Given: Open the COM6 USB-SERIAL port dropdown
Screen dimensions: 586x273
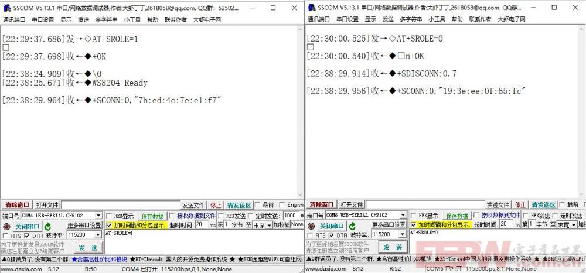Looking at the screenshot, I should pyautogui.click(x=403, y=216).
